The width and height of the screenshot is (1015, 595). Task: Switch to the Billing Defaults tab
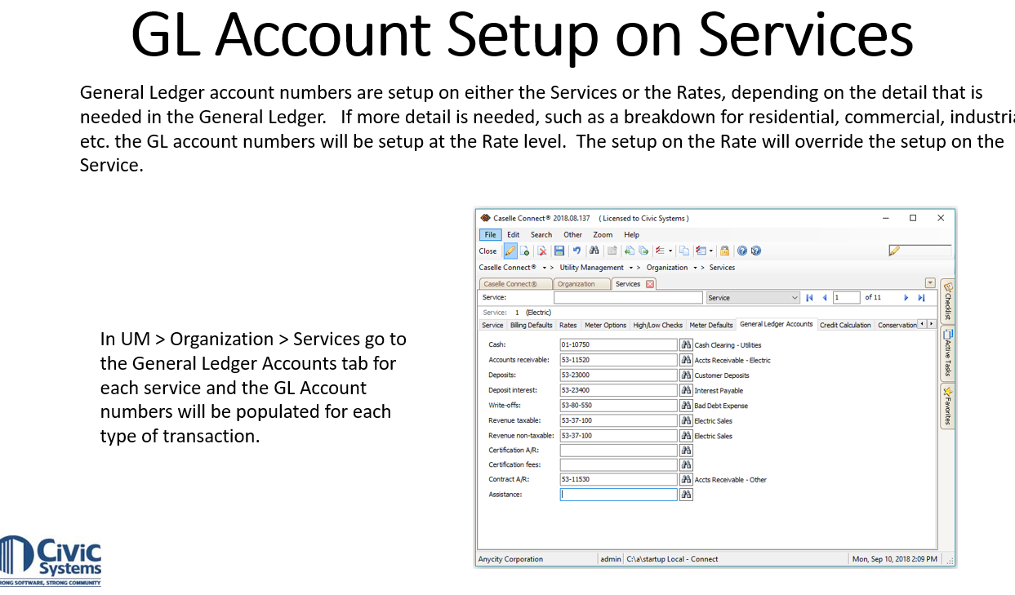[532, 325]
